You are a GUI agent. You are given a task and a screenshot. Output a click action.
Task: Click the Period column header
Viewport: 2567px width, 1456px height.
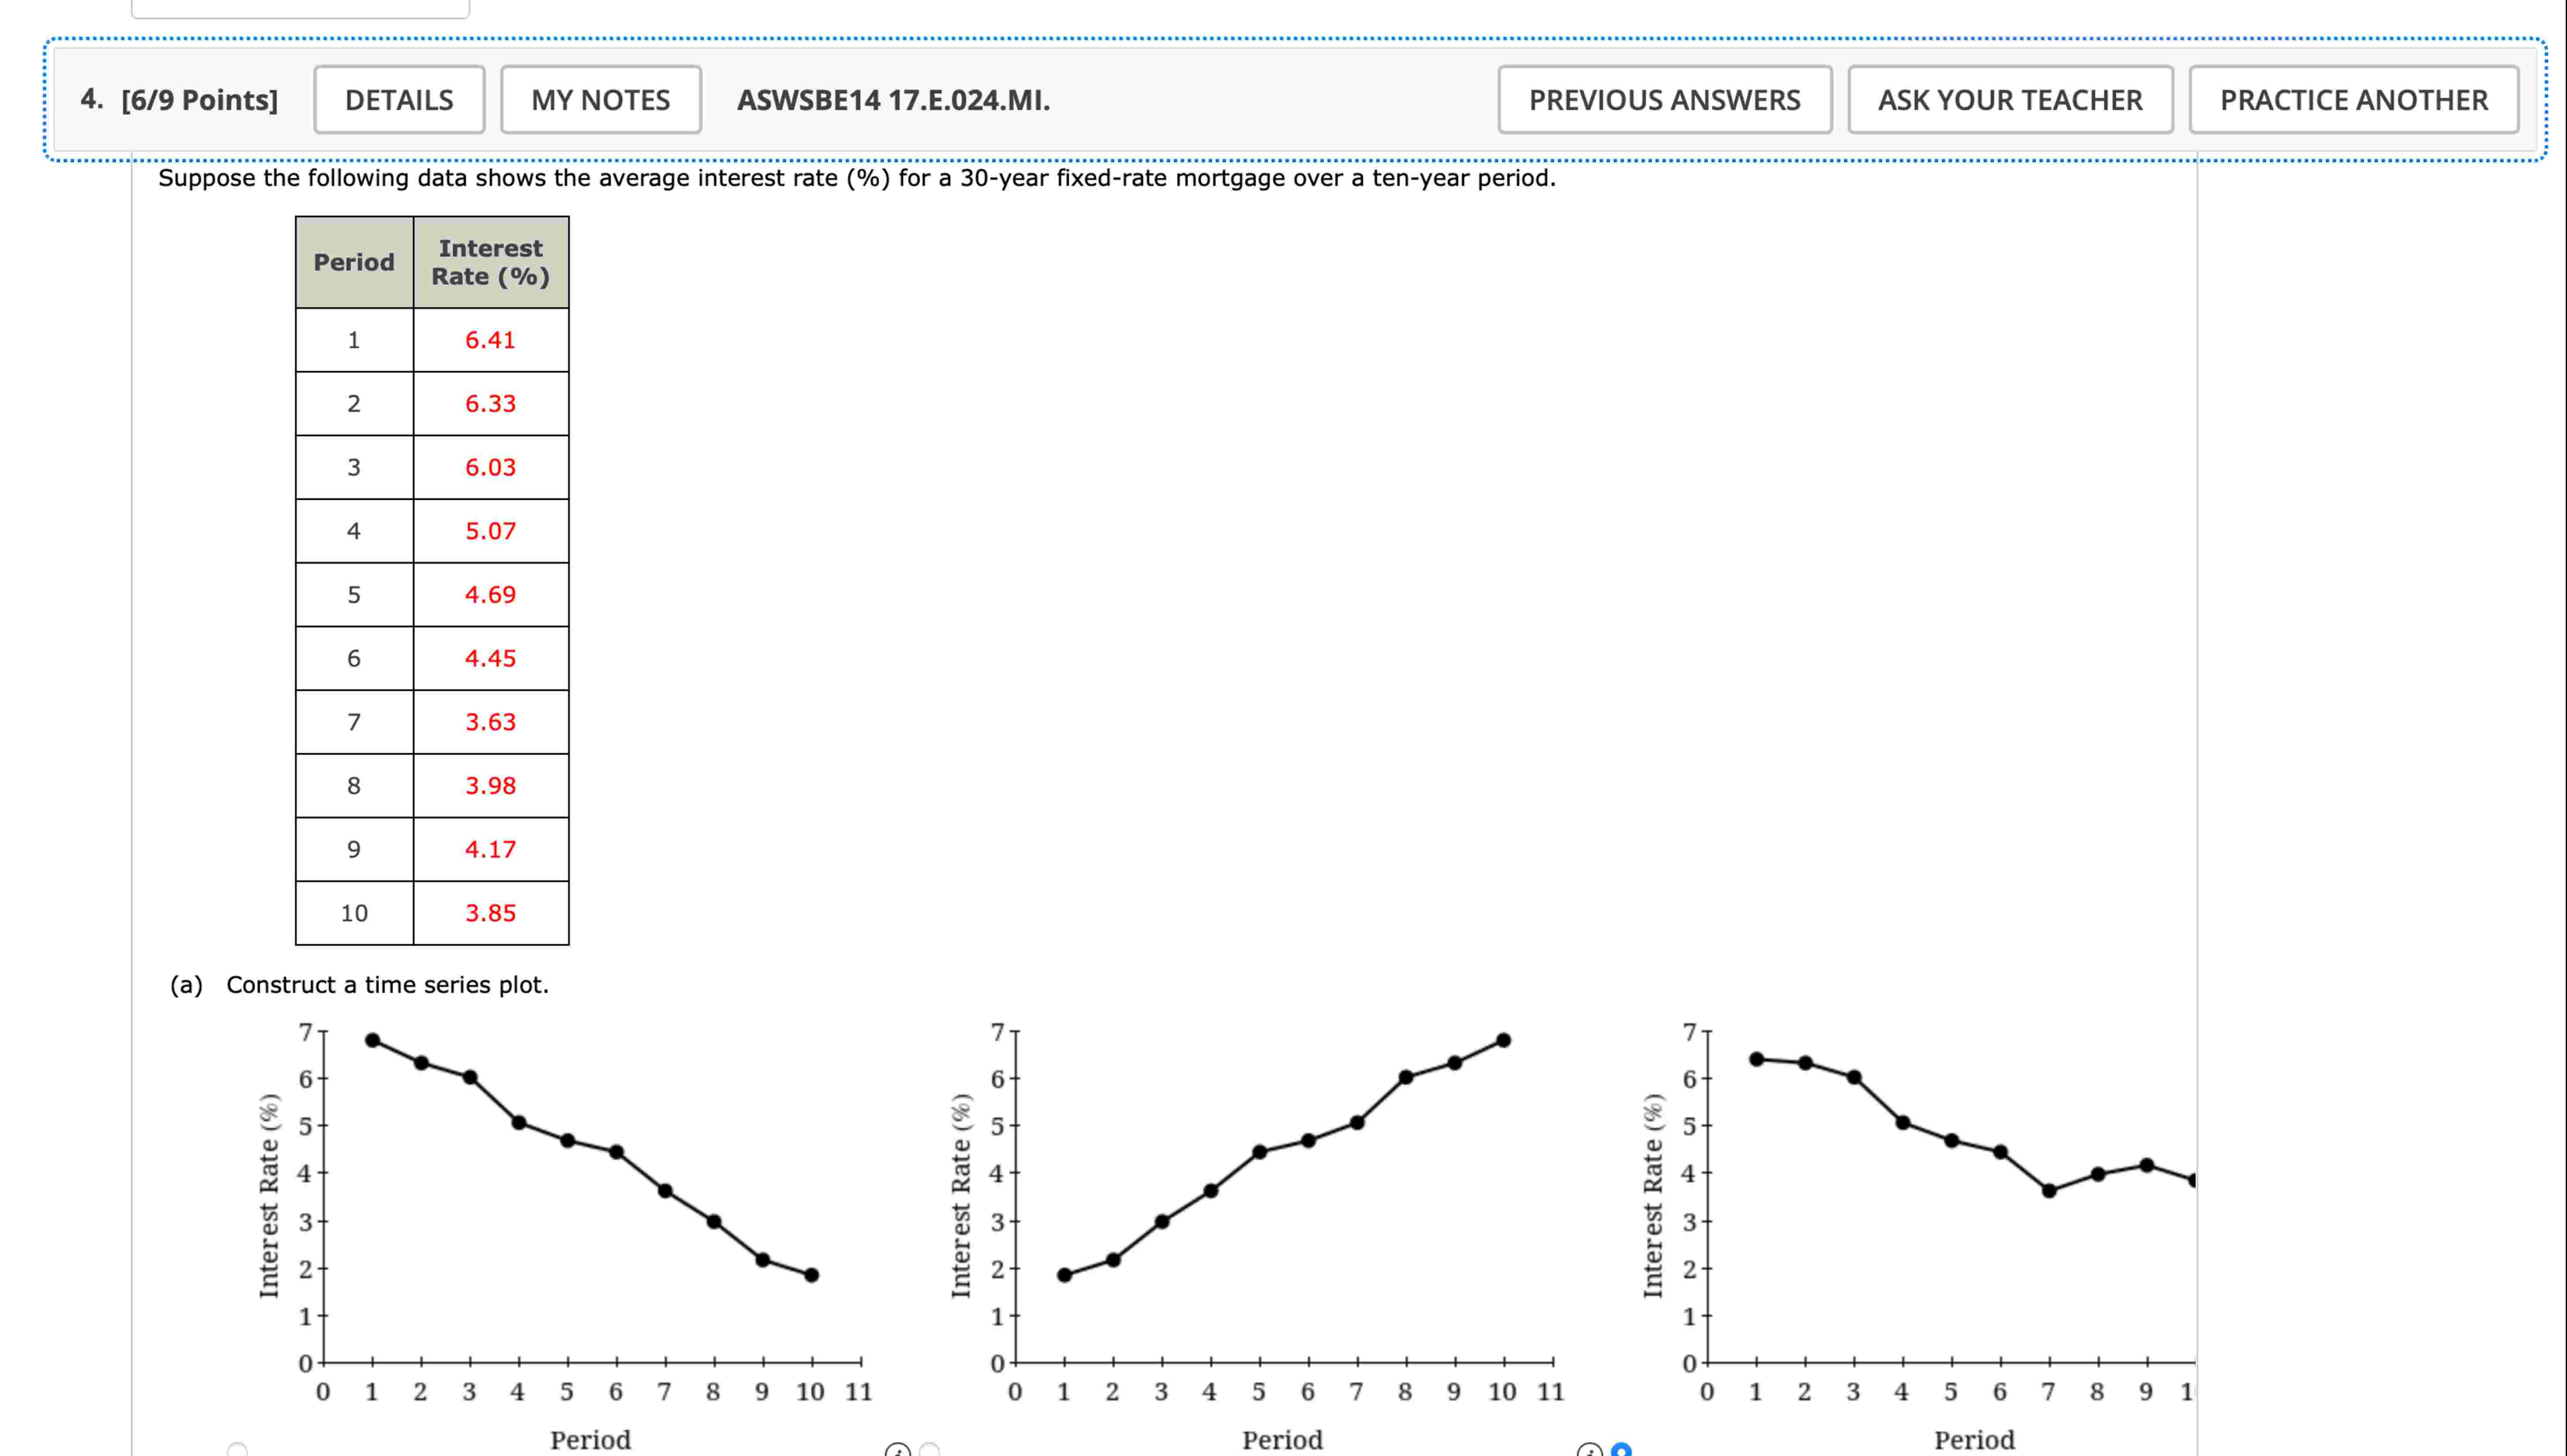[x=354, y=262]
